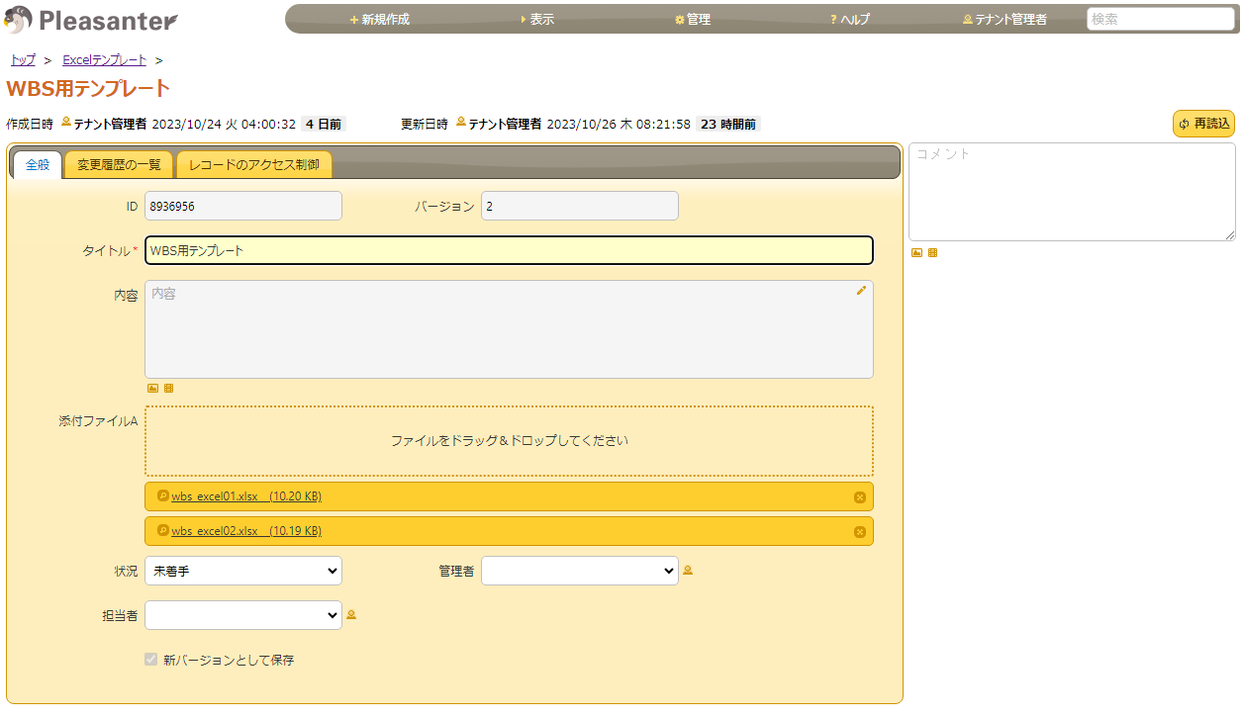The height and width of the screenshot is (717, 1244).
Task: Switch to the 変更履歴の一覧 tab
Action: tap(118, 165)
